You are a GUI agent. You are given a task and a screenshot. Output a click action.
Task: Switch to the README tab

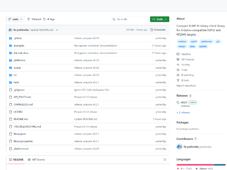pos(16,160)
